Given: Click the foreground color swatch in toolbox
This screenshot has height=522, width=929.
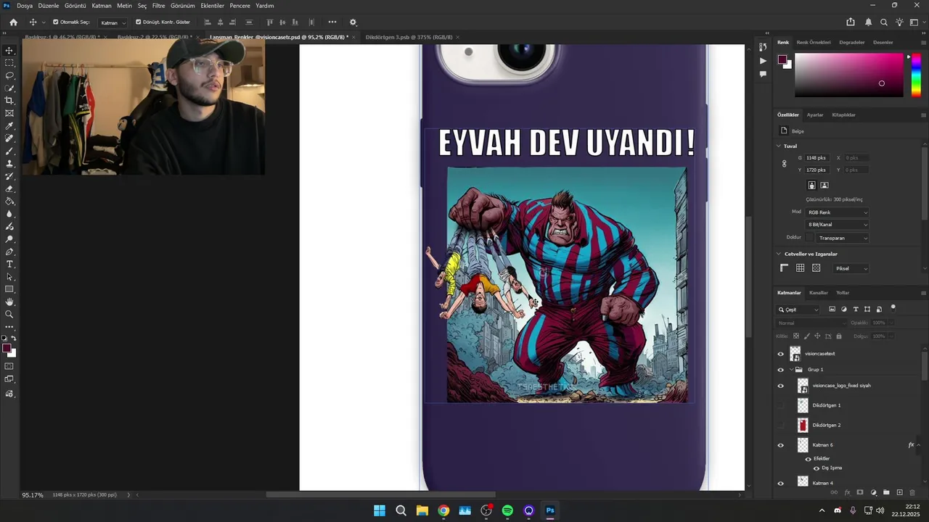Looking at the screenshot, I should 7,349.
